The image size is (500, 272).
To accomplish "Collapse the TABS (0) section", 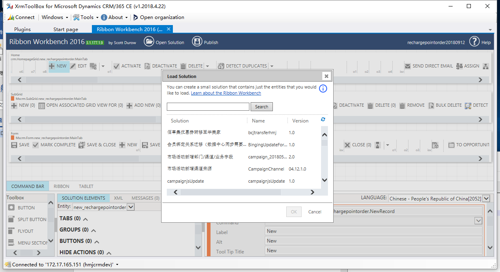I will (x=85, y=219).
